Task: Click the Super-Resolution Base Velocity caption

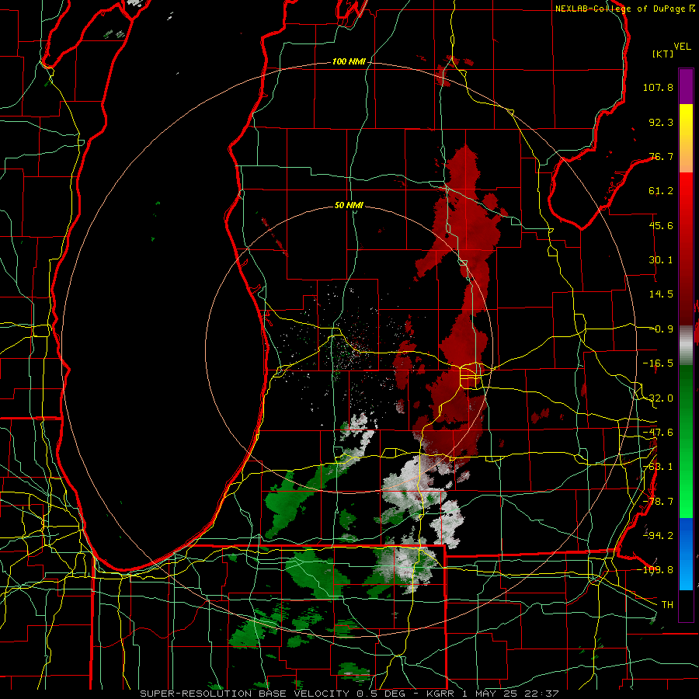Action: pyautogui.click(x=349, y=694)
